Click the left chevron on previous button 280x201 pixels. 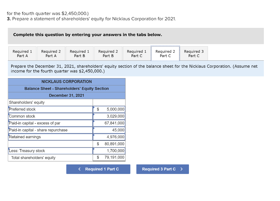[x=80, y=169]
